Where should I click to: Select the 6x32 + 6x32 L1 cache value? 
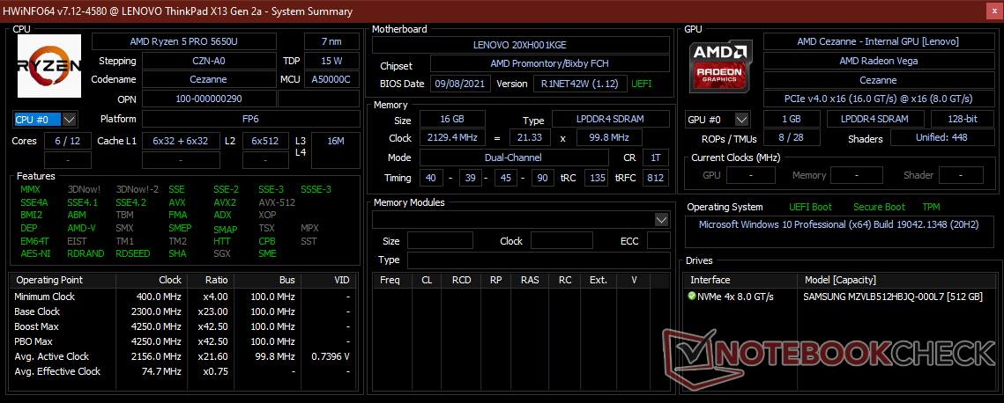[181, 141]
